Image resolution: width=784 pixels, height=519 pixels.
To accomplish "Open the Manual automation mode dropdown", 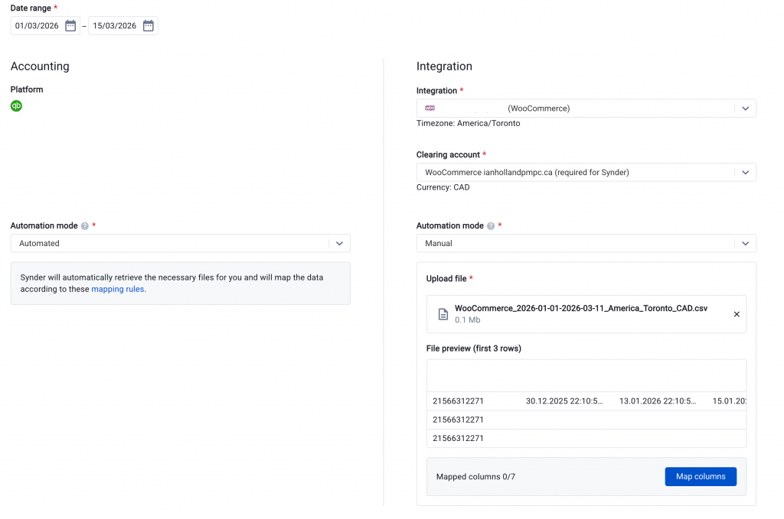I will point(745,243).
